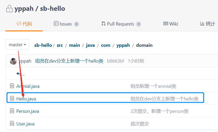
Task: Click the file icon next to User.java
Action: click(12, 124)
